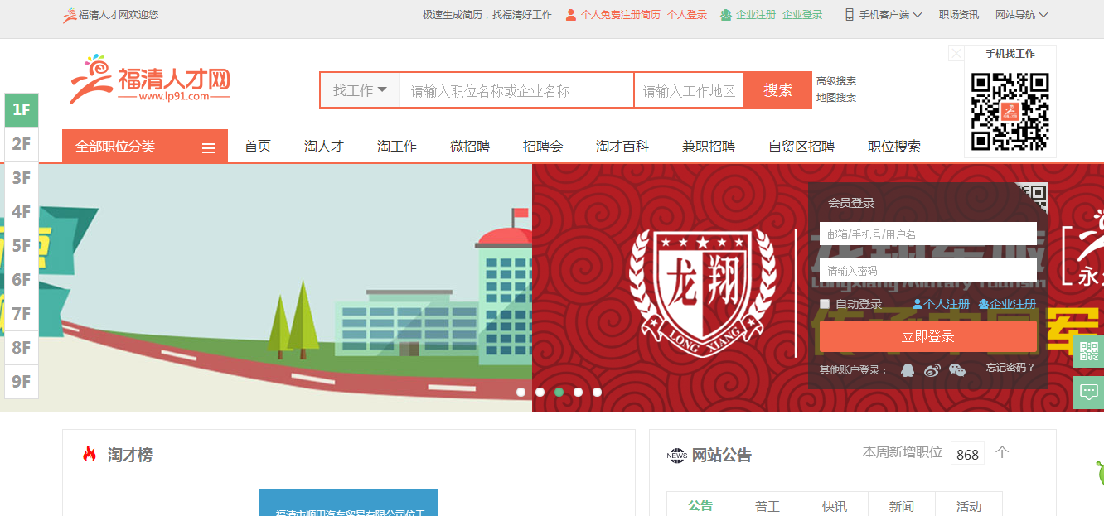Jump to floor 2F in side navigator
Image resolution: width=1104 pixels, height=516 pixels.
pyautogui.click(x=22, y=143)
